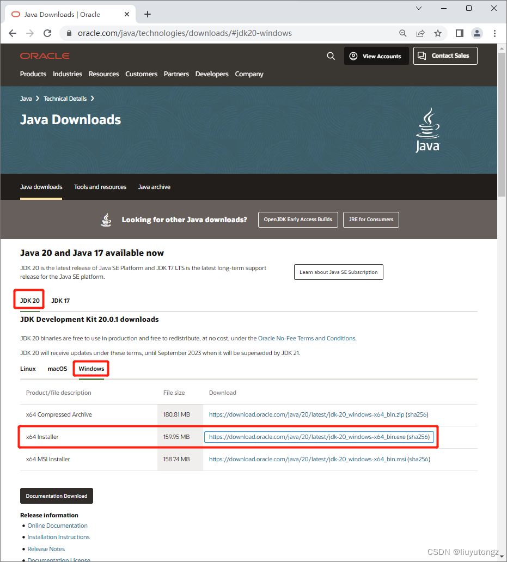Open the Industries menu
This screenshot has height=562, width=507.
[x=68, y=74]
